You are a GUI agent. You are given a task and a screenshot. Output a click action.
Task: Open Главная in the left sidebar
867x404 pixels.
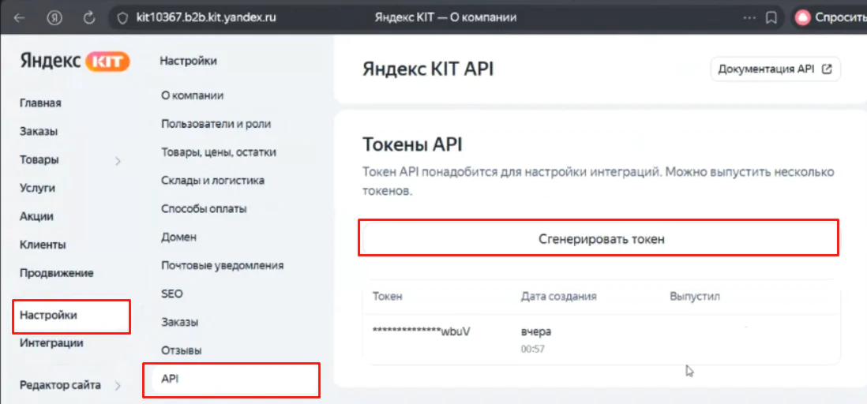click(x=40, y=103)
